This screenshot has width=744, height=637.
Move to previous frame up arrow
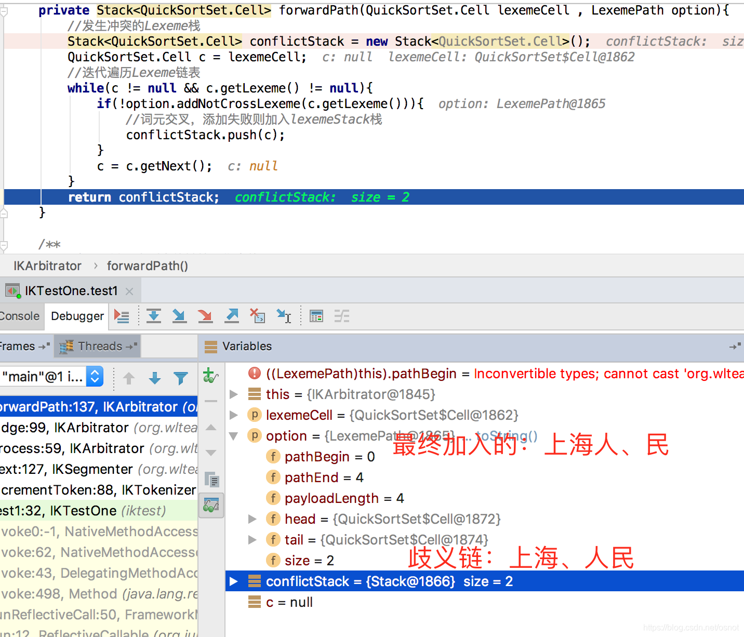(129, 378)
